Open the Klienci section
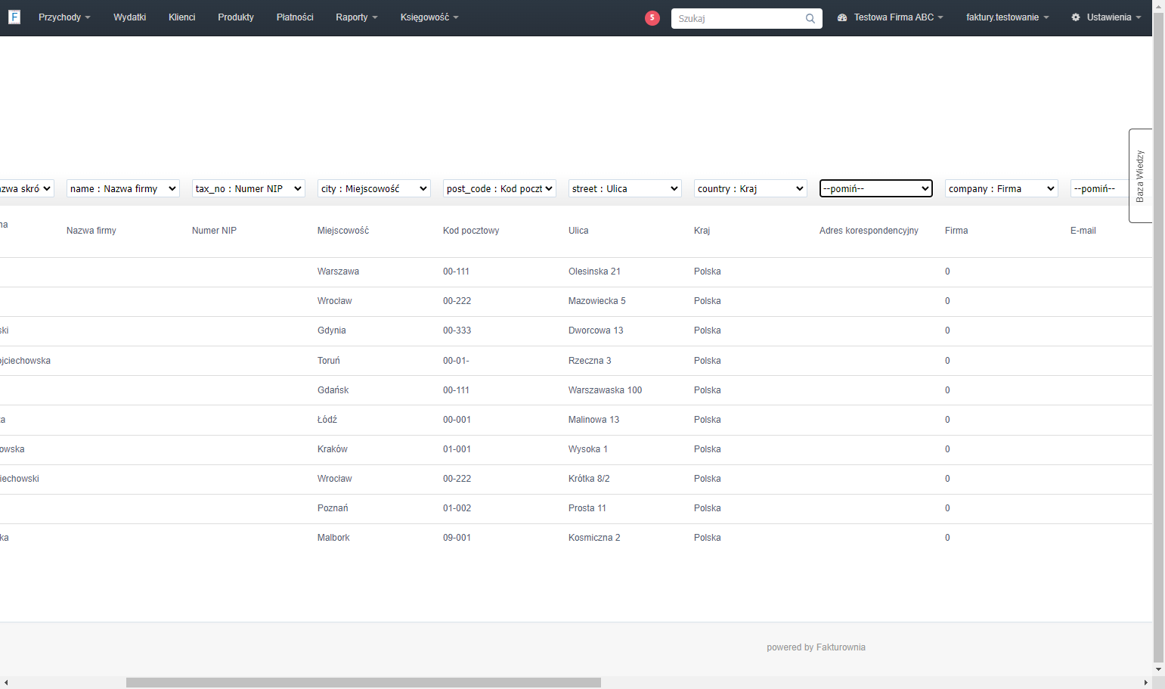The image size is (1165, 689). click(181, 17)
